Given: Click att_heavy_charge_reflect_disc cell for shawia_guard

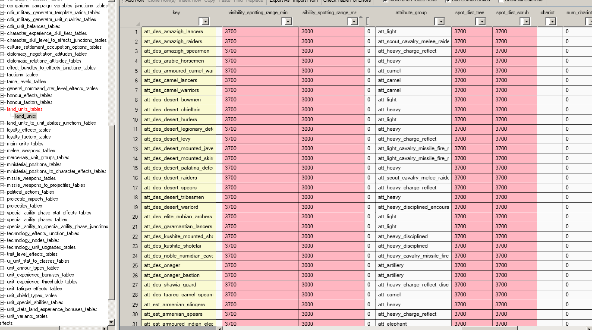Looking at the screenshot, I should 413,285.
